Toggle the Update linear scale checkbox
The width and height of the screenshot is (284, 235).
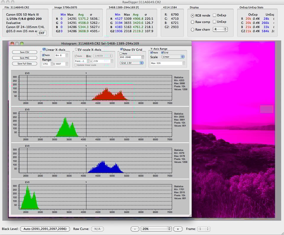tap(75, 65)
